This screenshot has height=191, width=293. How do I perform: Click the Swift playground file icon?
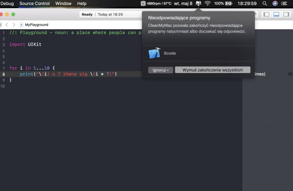[x=21, y=25]
